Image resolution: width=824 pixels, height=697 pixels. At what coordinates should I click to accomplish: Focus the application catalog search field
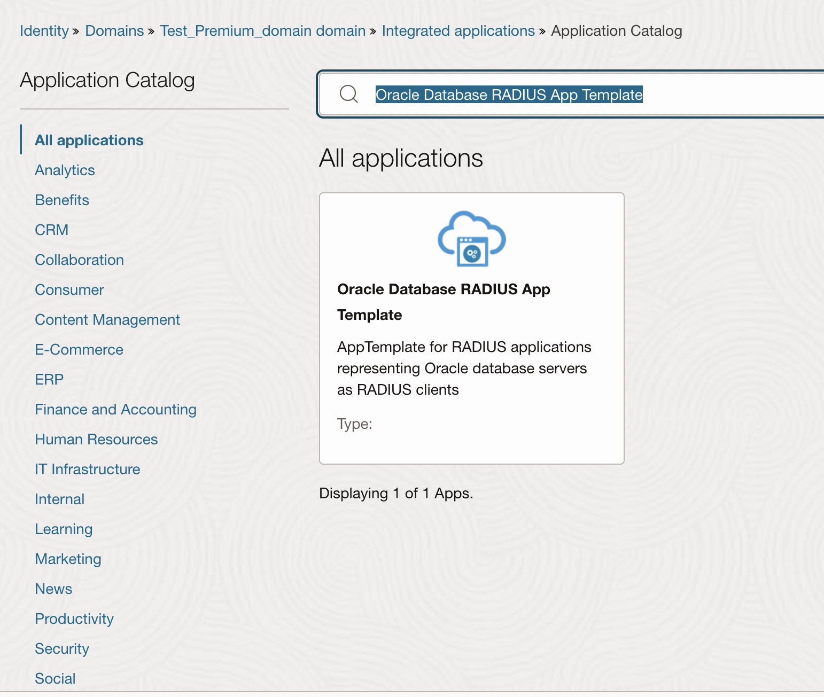571,95
